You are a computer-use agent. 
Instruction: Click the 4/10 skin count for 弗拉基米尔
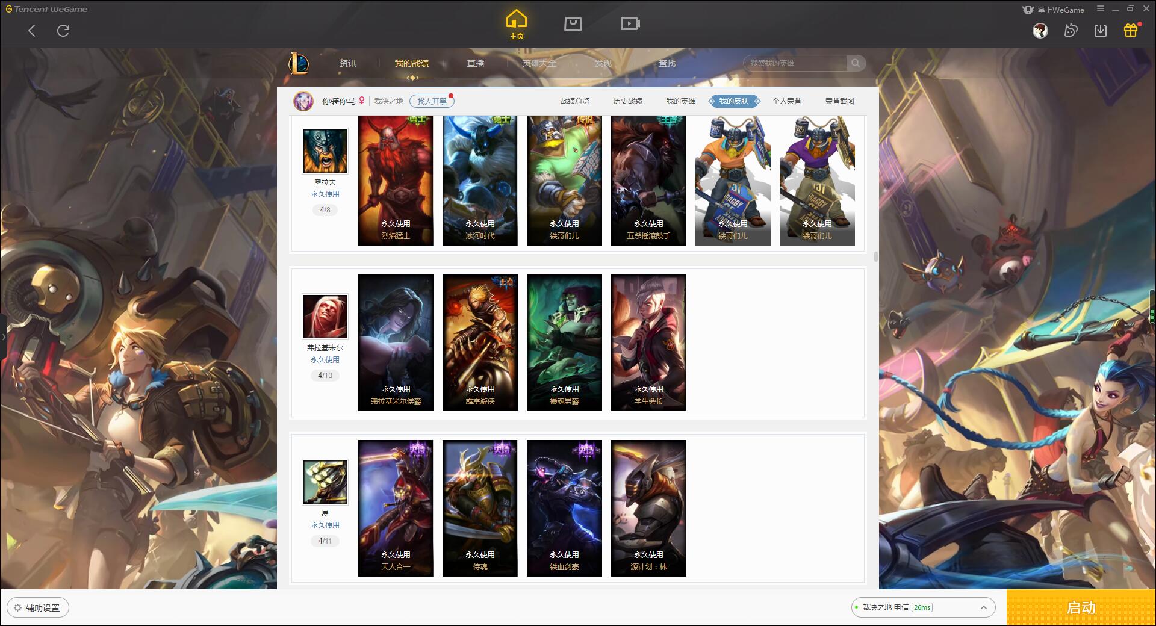click(325, 376)
